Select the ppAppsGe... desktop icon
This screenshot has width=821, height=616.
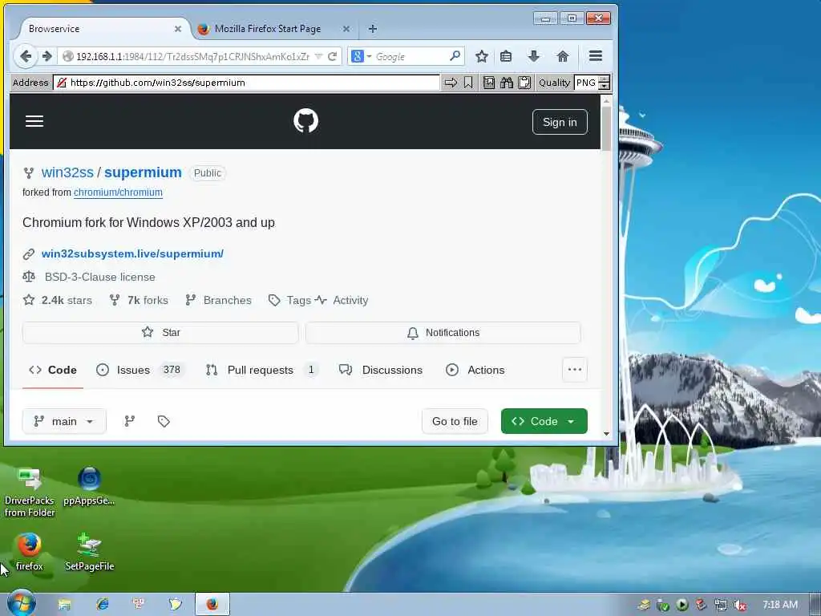(89, 487)
